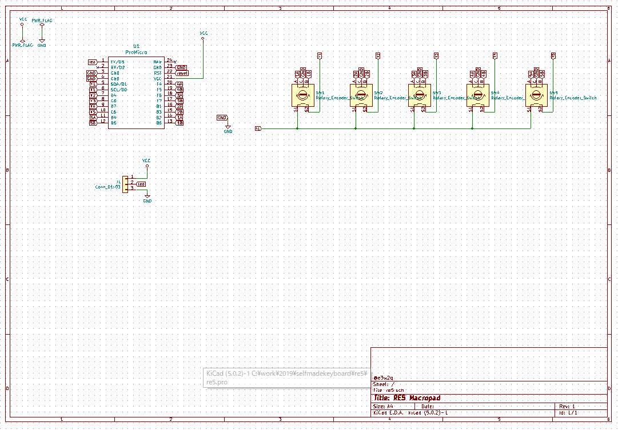Click the wire junction below SW4 S1
618x430 pixels.
(x=472, y=128)
